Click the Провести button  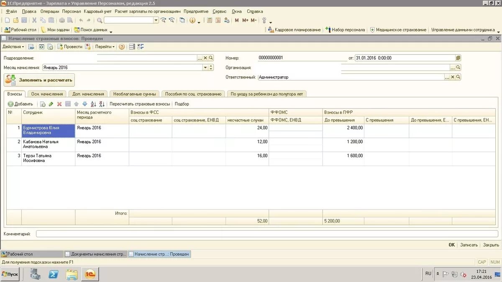click(x=70, y=47)
